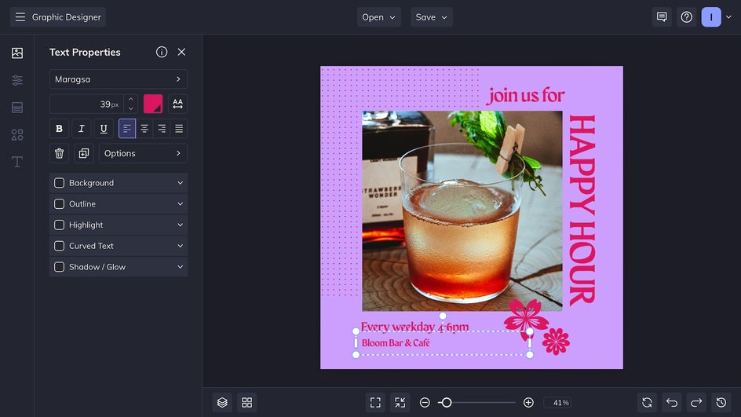Open the text Options submenu
The image size is (741, 417).
143,153
